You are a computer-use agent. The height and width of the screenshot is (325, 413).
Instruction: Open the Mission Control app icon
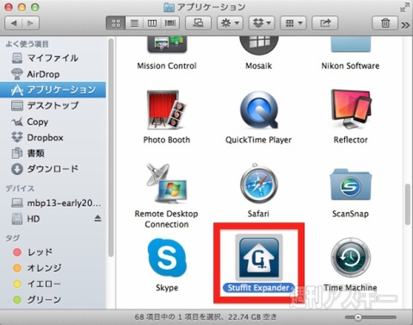click(167, 45)
